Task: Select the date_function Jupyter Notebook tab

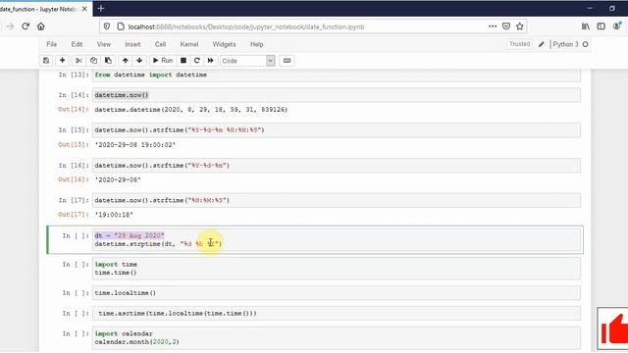Action: (39, 9)
